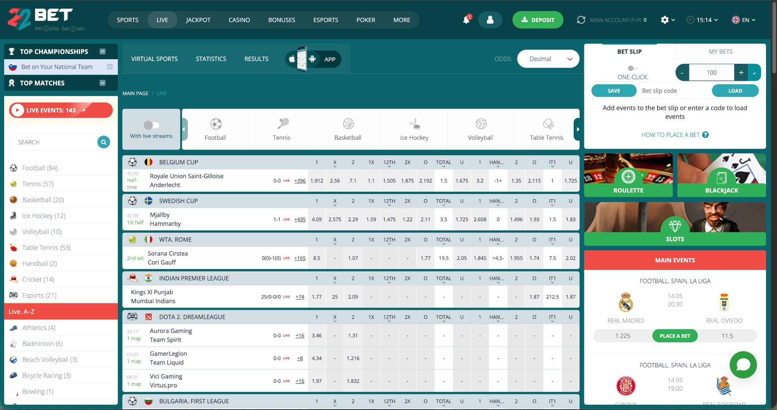
Task: Increase bet amount with plus button
Action: tap(741, 73)
